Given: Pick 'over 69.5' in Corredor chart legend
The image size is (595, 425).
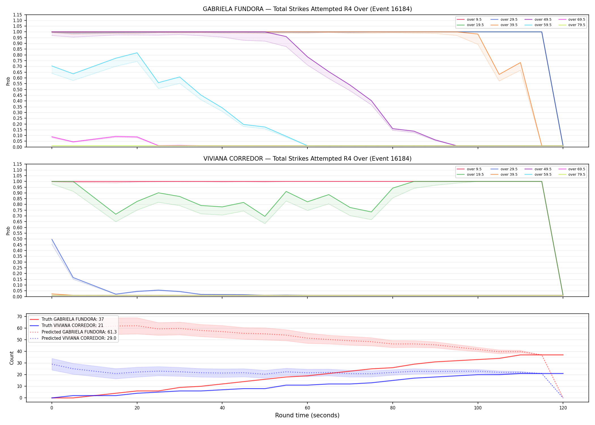Looking at the screenshot, I should 572,169.
